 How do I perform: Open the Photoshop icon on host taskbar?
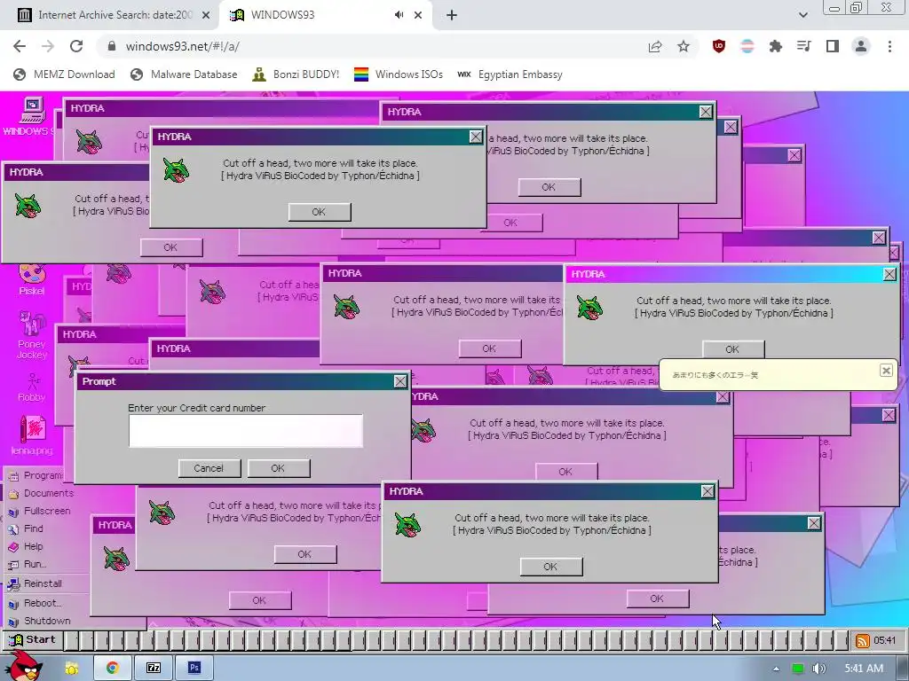tap(194, 669)
